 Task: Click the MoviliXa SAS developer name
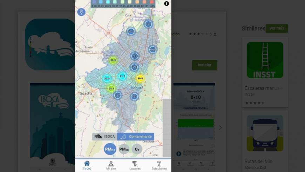[256, 167]
